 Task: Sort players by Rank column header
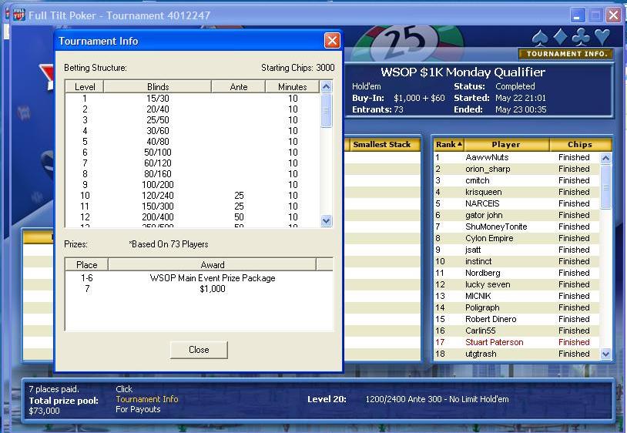pos(448,144)
